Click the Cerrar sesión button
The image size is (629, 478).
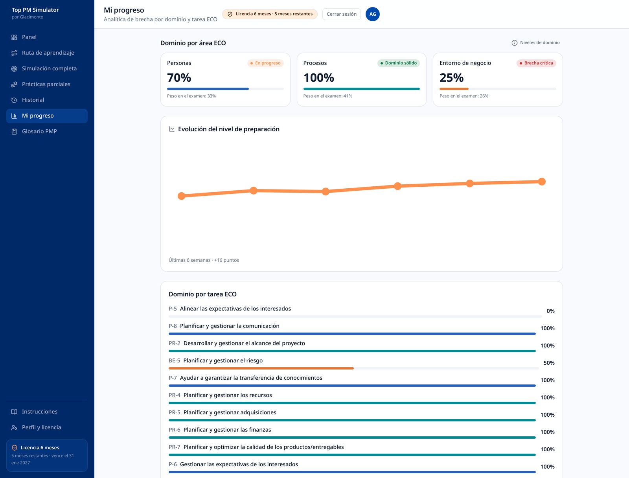(342, 14)
